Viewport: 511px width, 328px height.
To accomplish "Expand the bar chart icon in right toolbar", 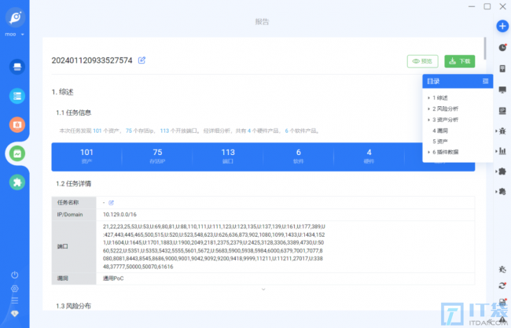I will 502,151.
